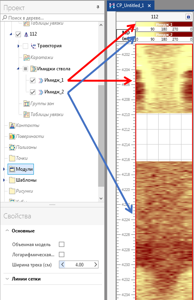Toggle the well 112 checkbox
194x300 pixels.
coord(18,35)
